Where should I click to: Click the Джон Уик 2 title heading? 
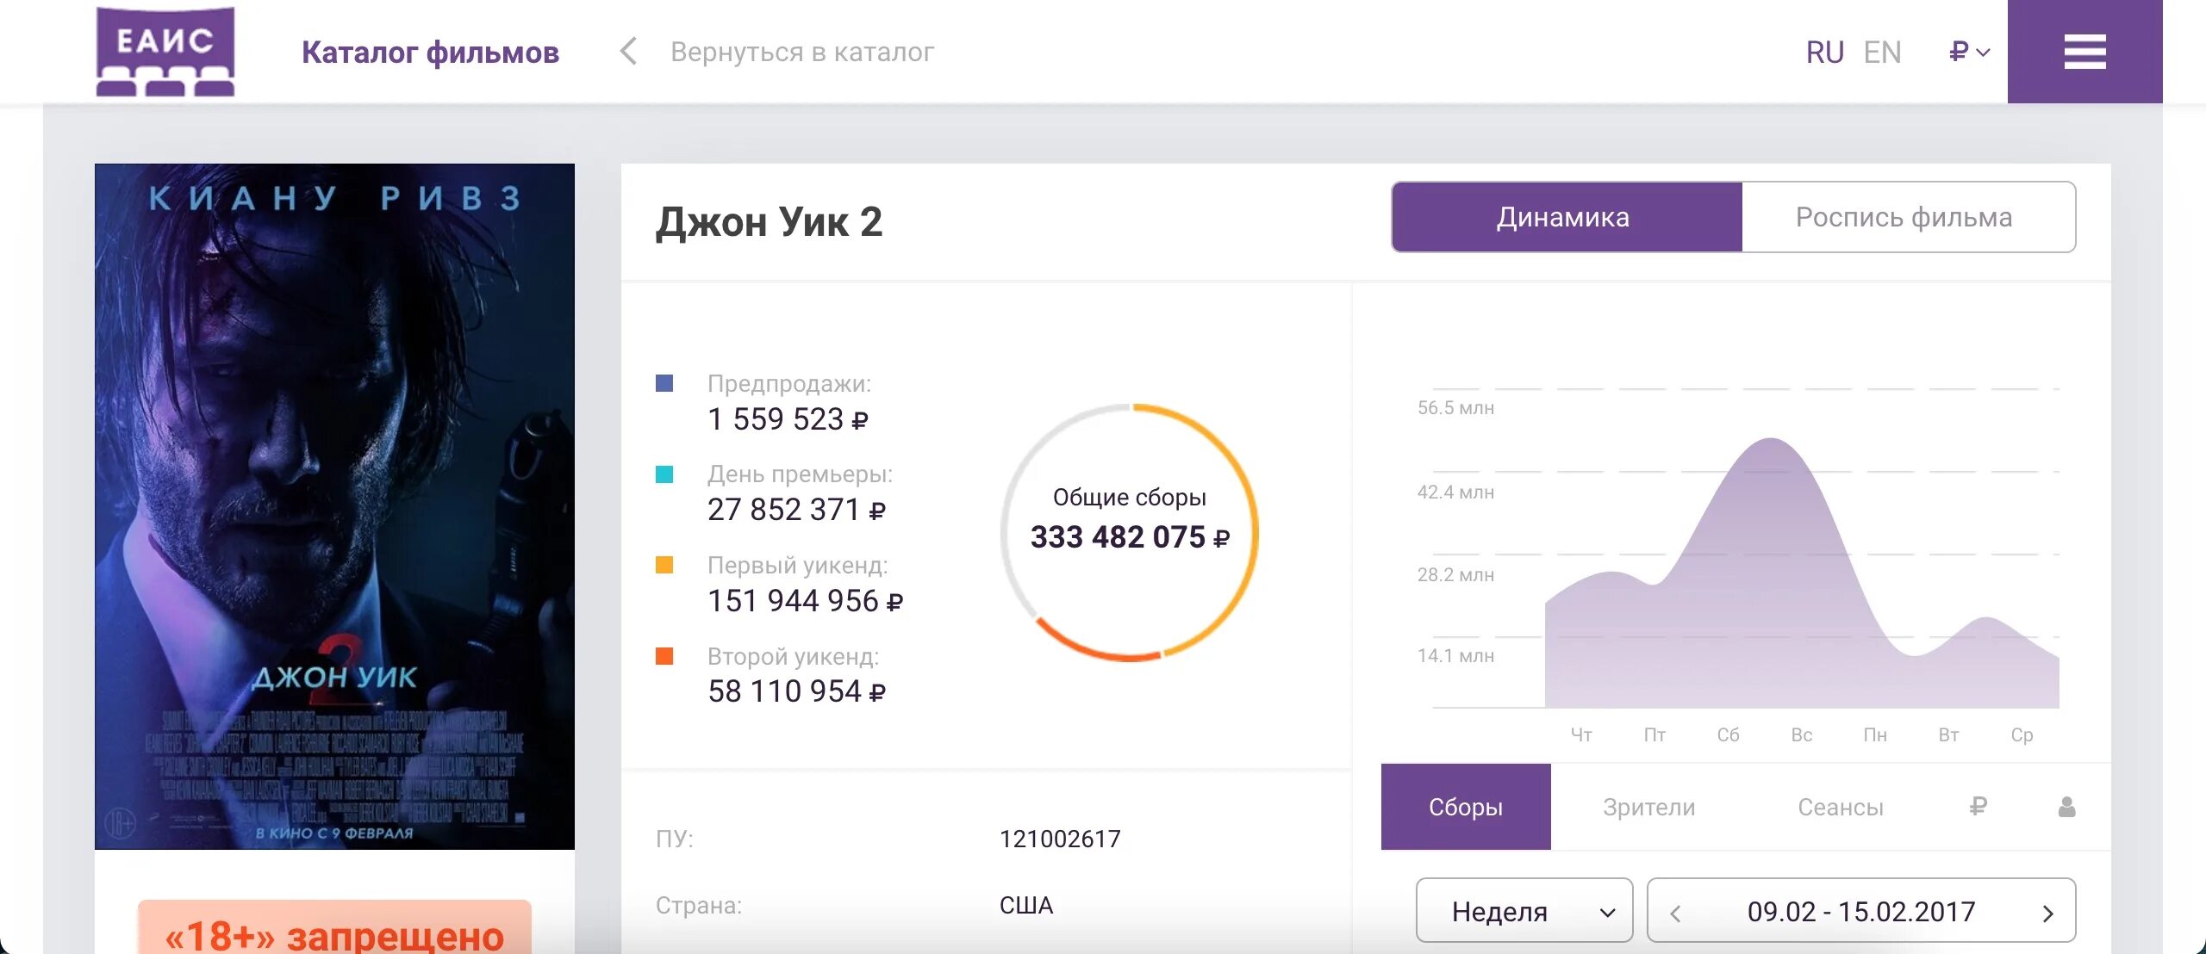click(x=769, y=222)
